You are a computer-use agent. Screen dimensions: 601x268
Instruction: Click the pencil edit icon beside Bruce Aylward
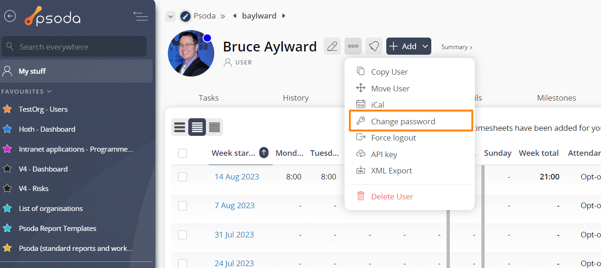[x=332, y=46]
